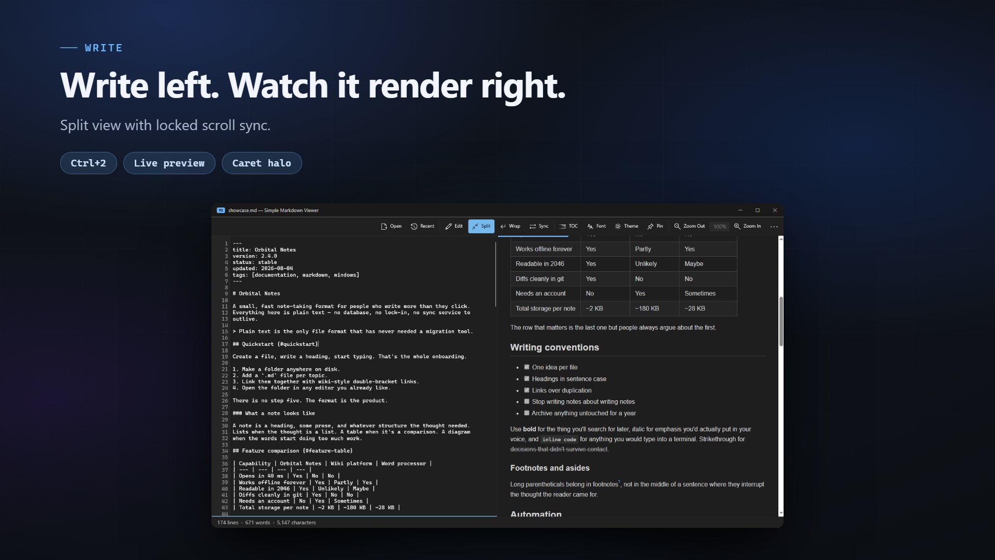Click the Zoom Out magnifier button

689,226
